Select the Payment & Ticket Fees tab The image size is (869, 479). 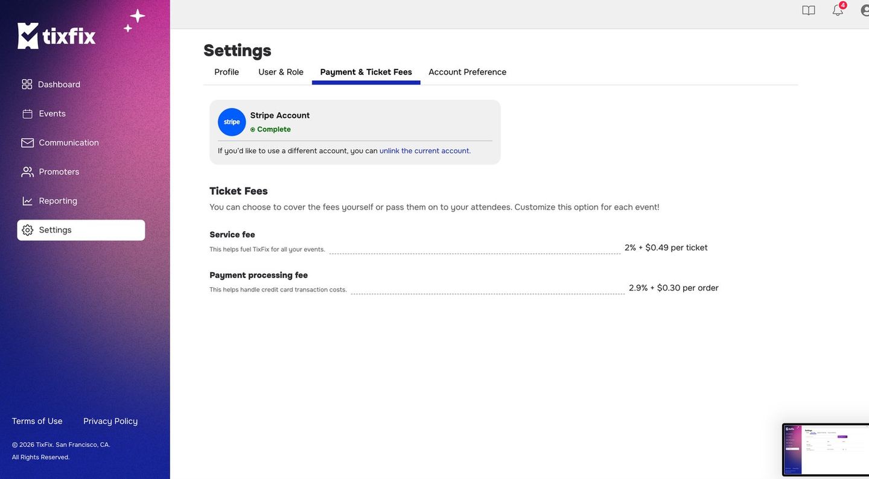pyautogui.click(x=366, y=72)
